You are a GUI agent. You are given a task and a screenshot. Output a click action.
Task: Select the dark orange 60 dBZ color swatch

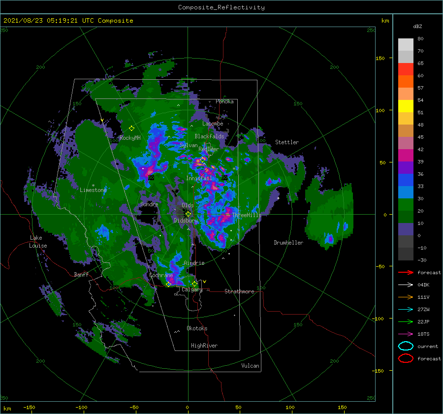[x=406, y=82]
